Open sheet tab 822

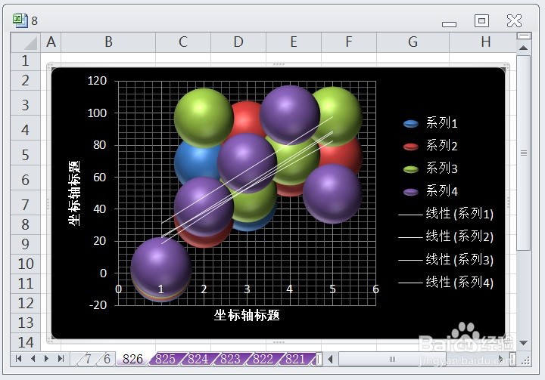[x=263, y=359]
